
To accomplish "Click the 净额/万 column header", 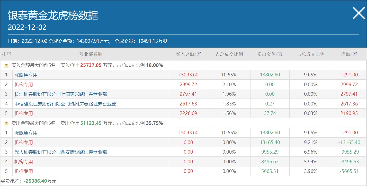I will [x=349, y=54].
